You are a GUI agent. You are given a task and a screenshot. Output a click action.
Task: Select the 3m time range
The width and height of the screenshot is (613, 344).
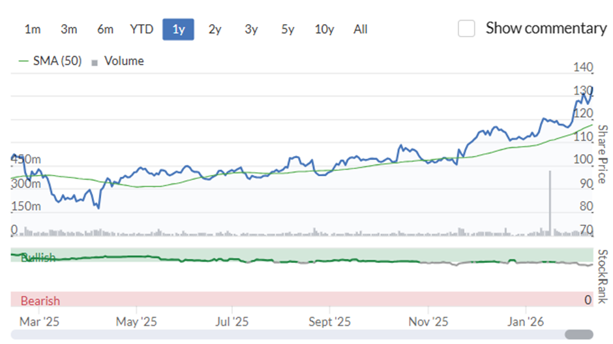click(69, 29)
